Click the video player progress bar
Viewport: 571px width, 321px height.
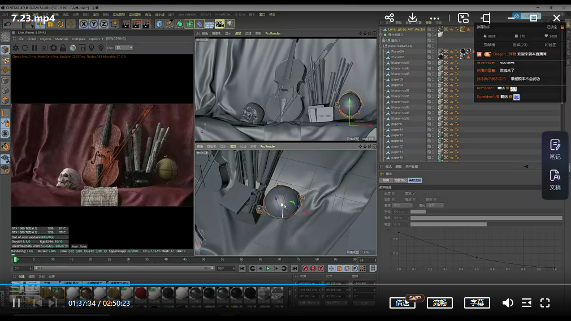tap(285, 284)
